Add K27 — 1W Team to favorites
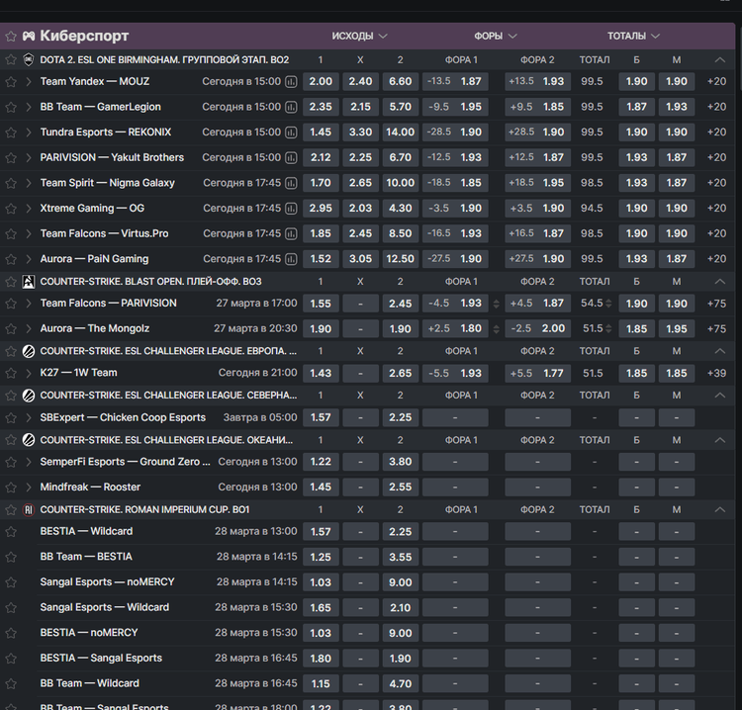Image resolution: width=742 pixels, height=710 pixels. pos(11,373)
